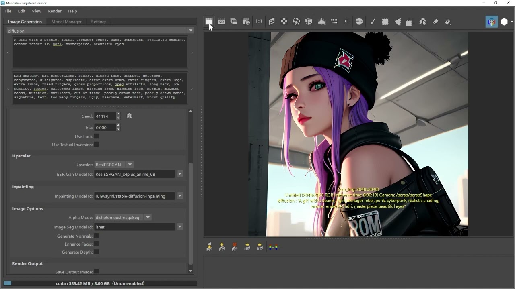This screenshot has width=515, height=289.
Task: Click the ESR Gan Model Id text field
Action: [x=135, y=174]
